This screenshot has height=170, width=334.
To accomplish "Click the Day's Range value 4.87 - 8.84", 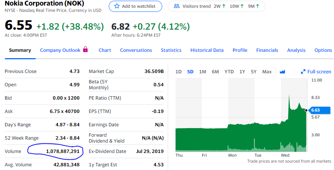I will click(68, 125).
